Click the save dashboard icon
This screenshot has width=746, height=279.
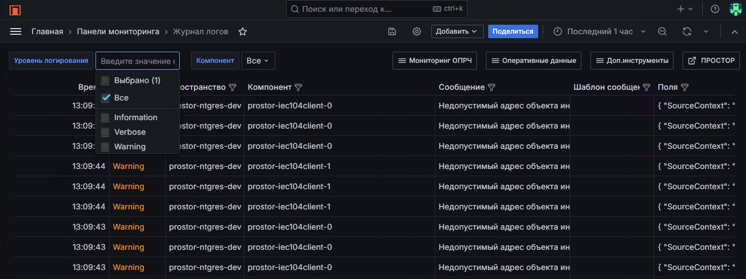pos(392,32)
